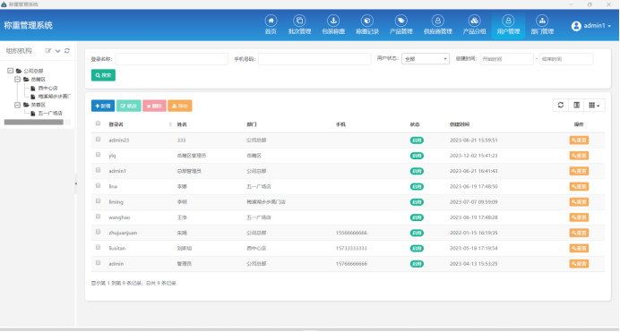Viewport: 620px width, 332px height.
Task: Click the blue 新增 add button
Action: [x=103, y=106]
